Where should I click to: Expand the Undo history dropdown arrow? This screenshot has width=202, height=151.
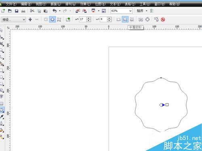[x=60, y=11]
